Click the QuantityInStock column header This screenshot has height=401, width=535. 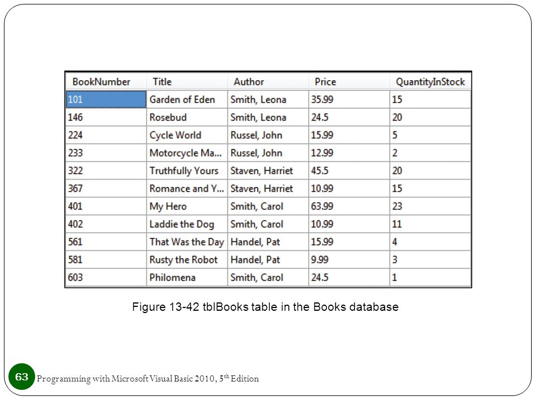pos(430,82)
